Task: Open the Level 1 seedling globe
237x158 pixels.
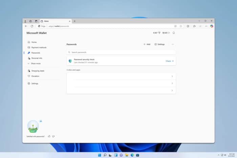Action: (x=33, y=127)
